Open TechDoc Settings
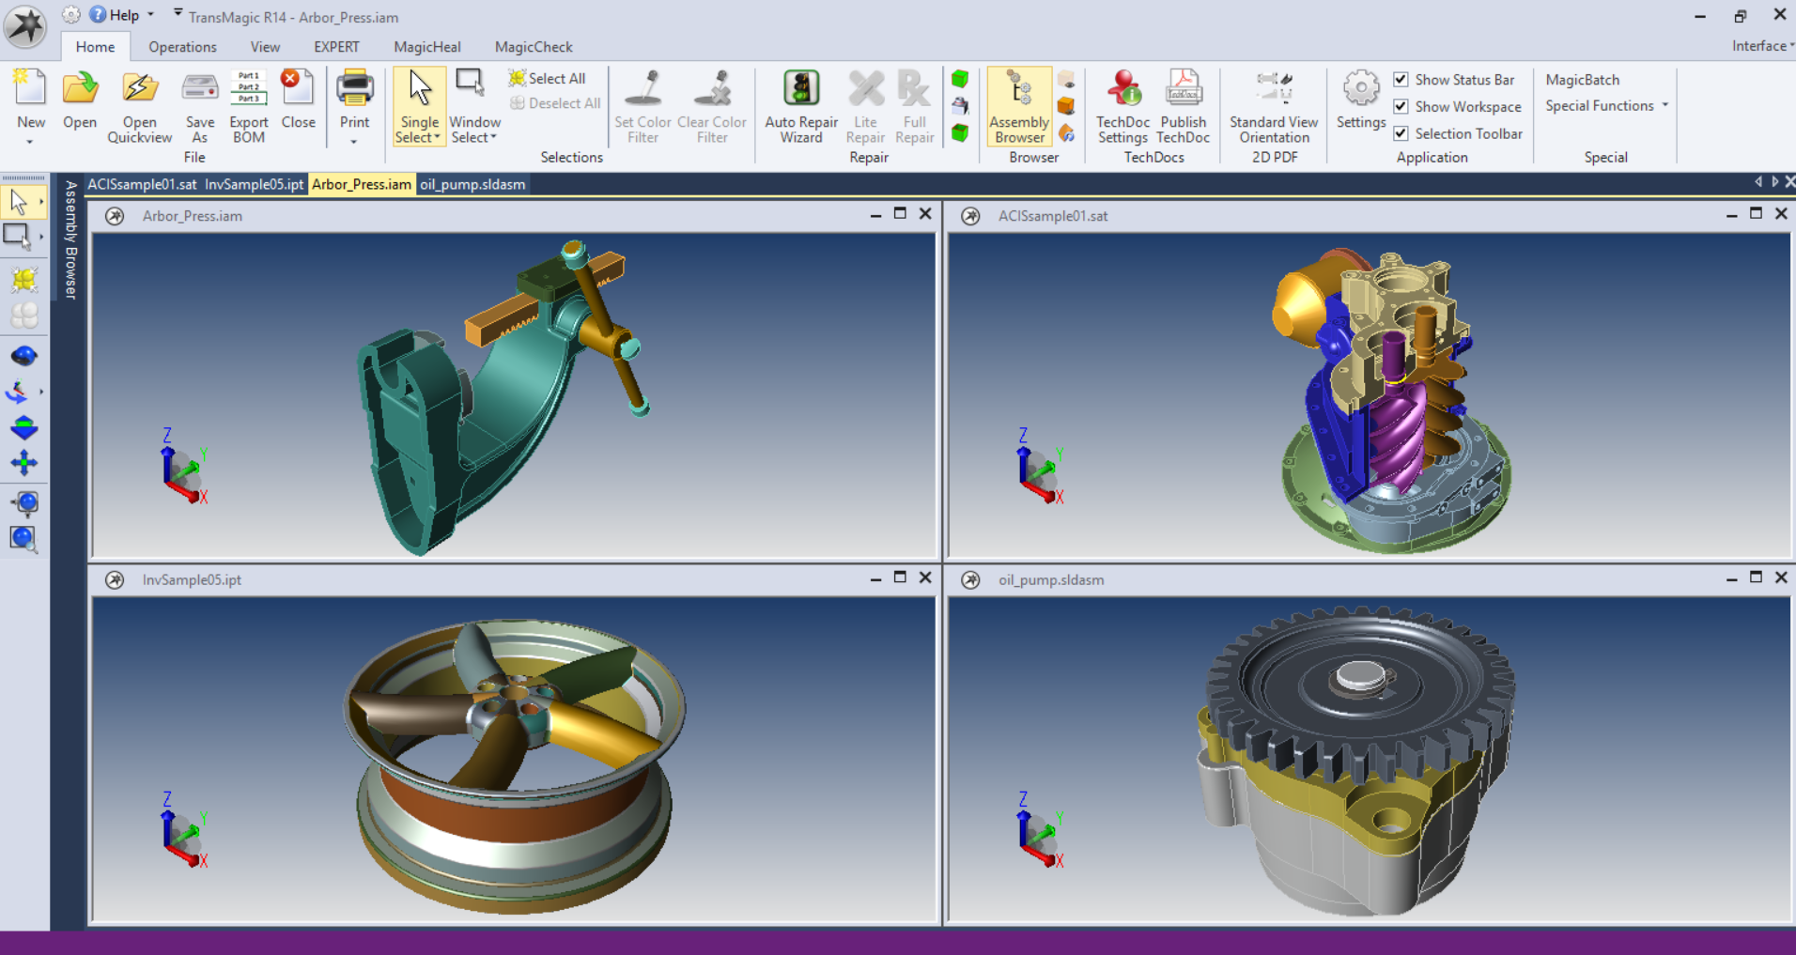Image resolution: width=1796 pixels, height=955 pixels. pyautogui.click(x=1122, y=107)
